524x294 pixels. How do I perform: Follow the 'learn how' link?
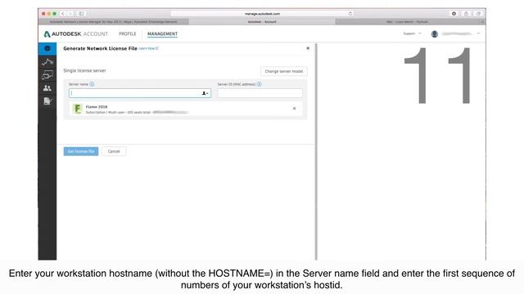point(148,49)
